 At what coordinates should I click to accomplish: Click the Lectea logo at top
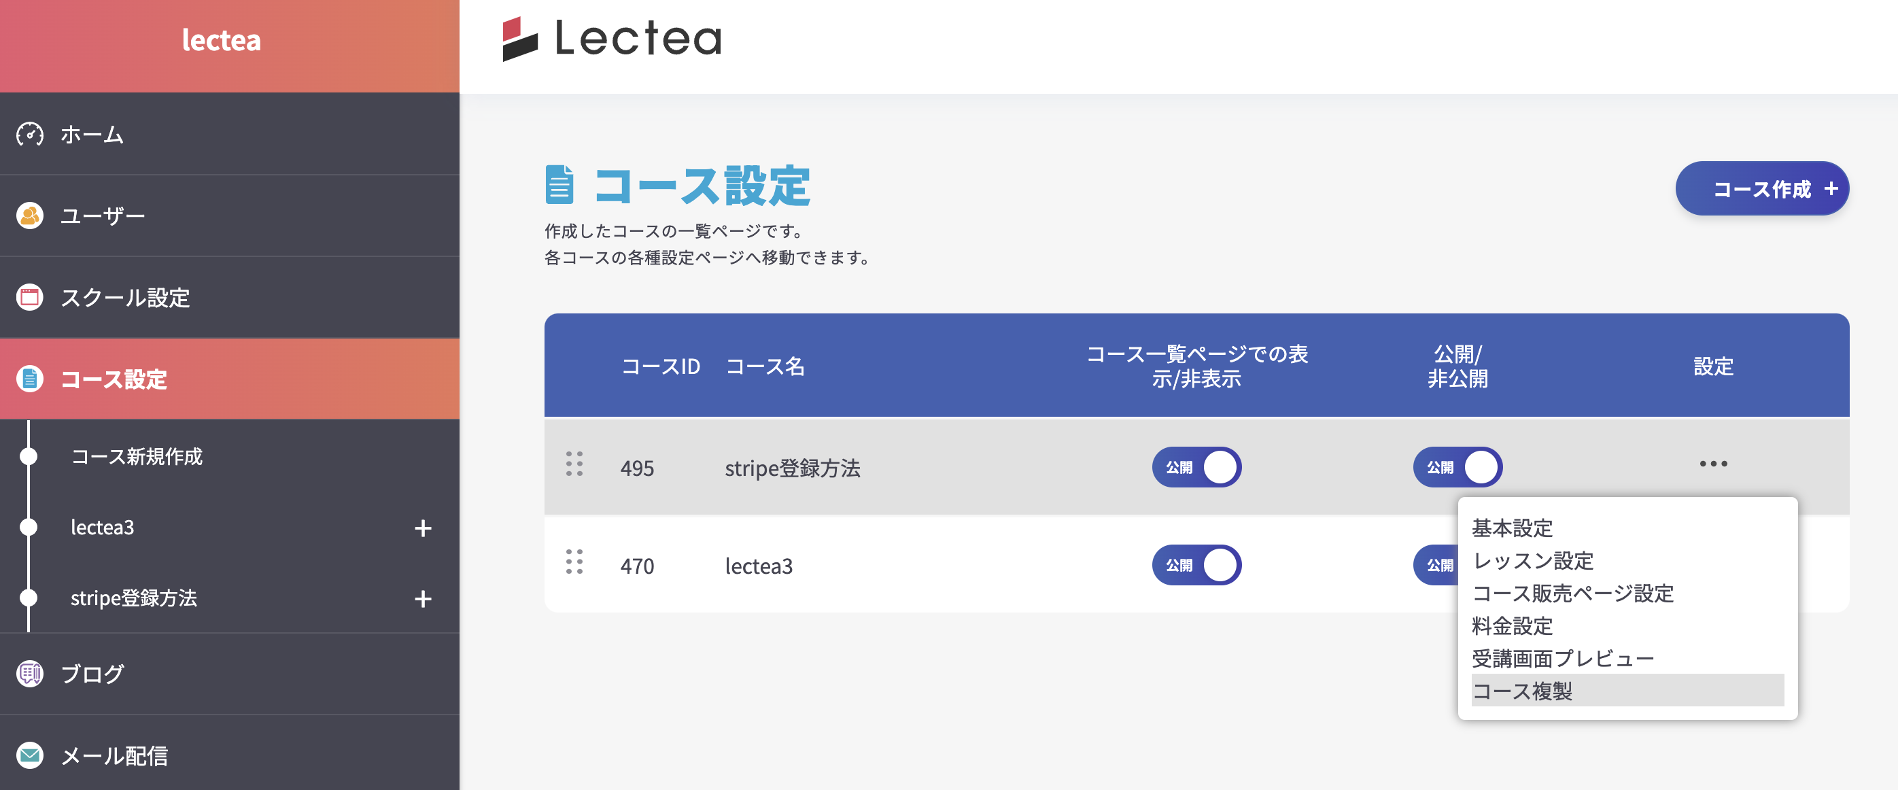tap(612, 38)
